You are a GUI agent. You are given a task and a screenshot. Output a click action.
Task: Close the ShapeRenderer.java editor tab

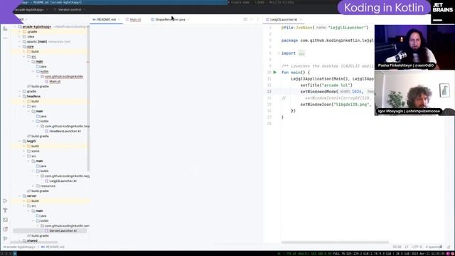click(x=188, y=20)
